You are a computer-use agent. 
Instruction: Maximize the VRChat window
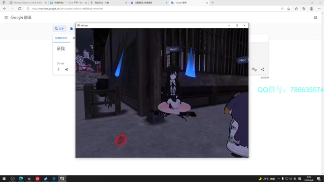point(237,25)
